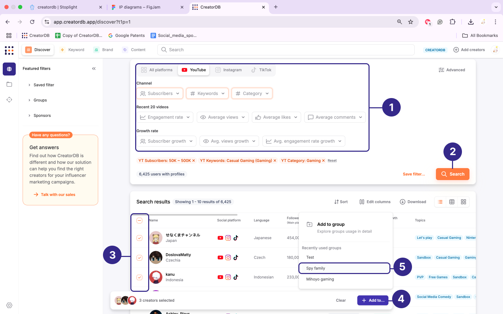Choose Spy family group from list
Screen dimensions: 503x314
[344, 268]
